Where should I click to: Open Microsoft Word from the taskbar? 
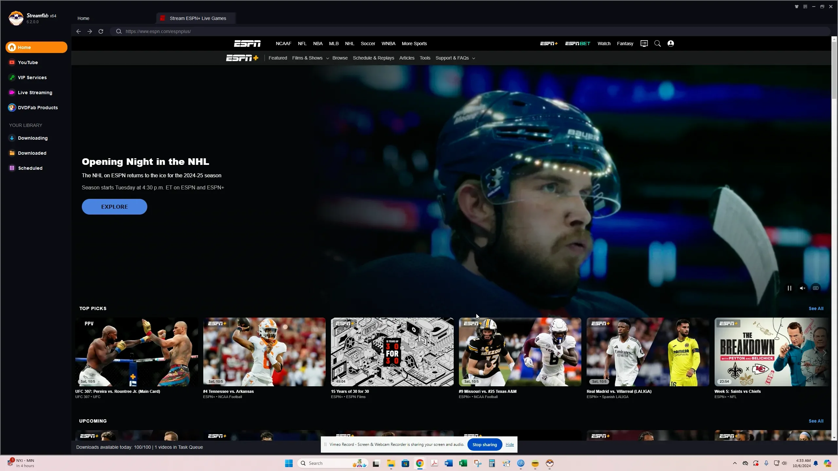coord(449,463)
